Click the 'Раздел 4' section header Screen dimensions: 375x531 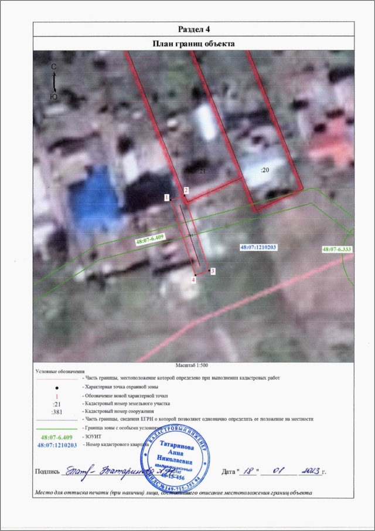point(193,29)
